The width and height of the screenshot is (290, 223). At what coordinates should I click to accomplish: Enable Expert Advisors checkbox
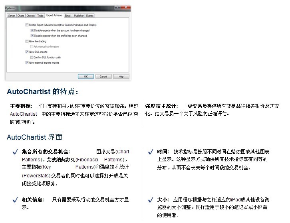point(27,25)
